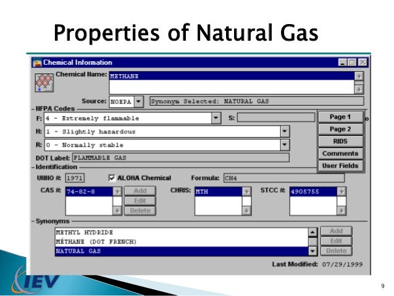Click the empty S: special code field
The image size is (394, 296).
(276, 117)
